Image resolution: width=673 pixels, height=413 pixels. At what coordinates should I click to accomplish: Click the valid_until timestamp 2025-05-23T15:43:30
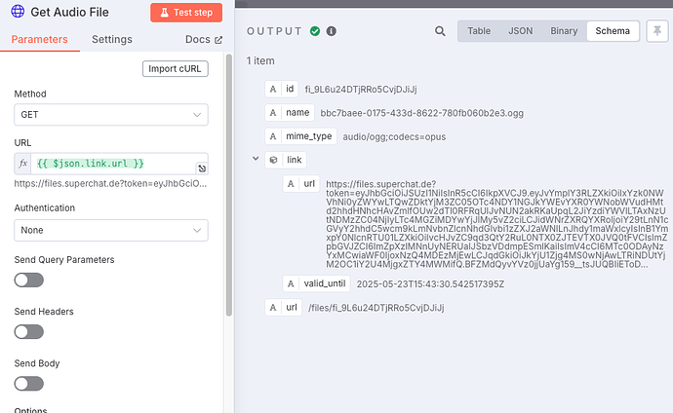coord(430,284)
